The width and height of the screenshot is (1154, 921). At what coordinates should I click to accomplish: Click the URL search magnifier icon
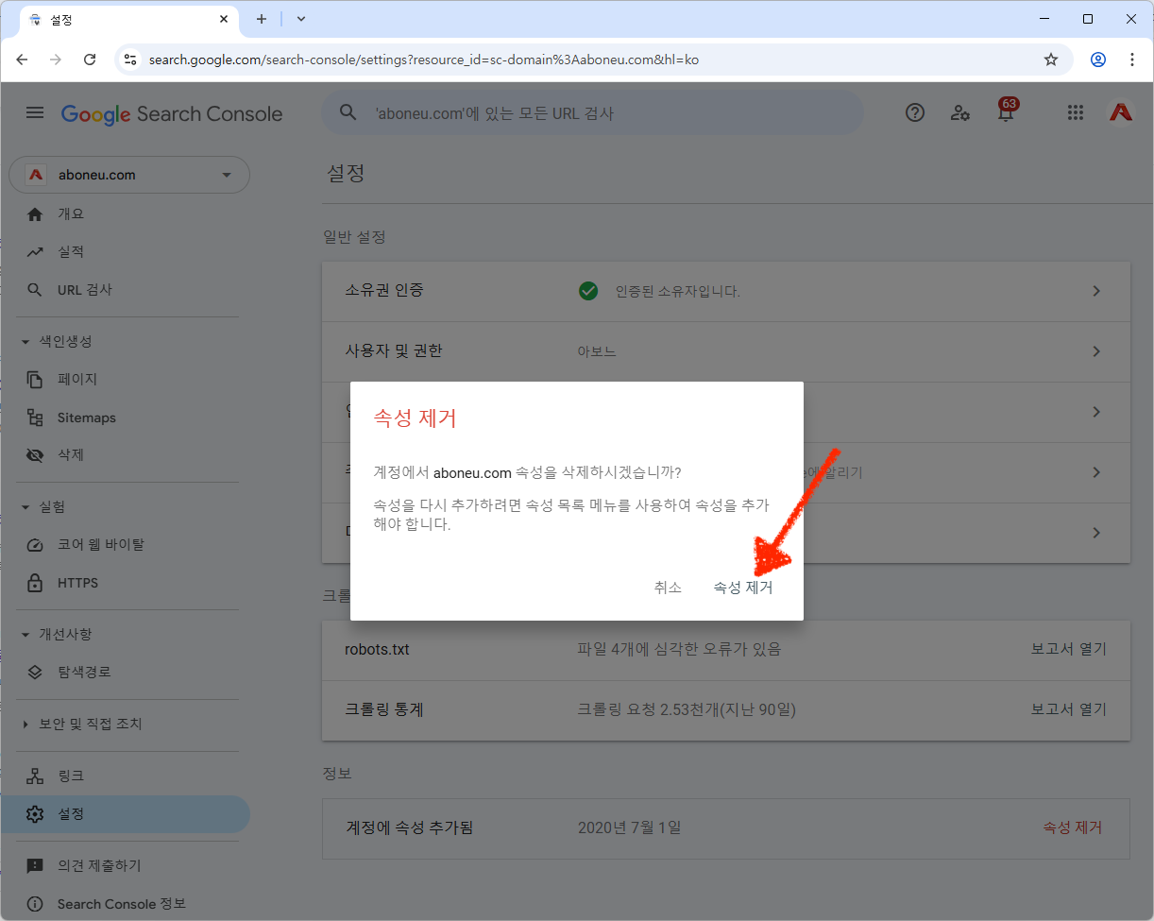point(348,113)
